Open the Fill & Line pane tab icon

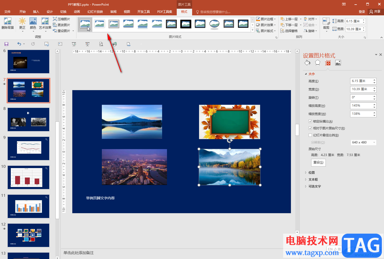tap(307, 63)
